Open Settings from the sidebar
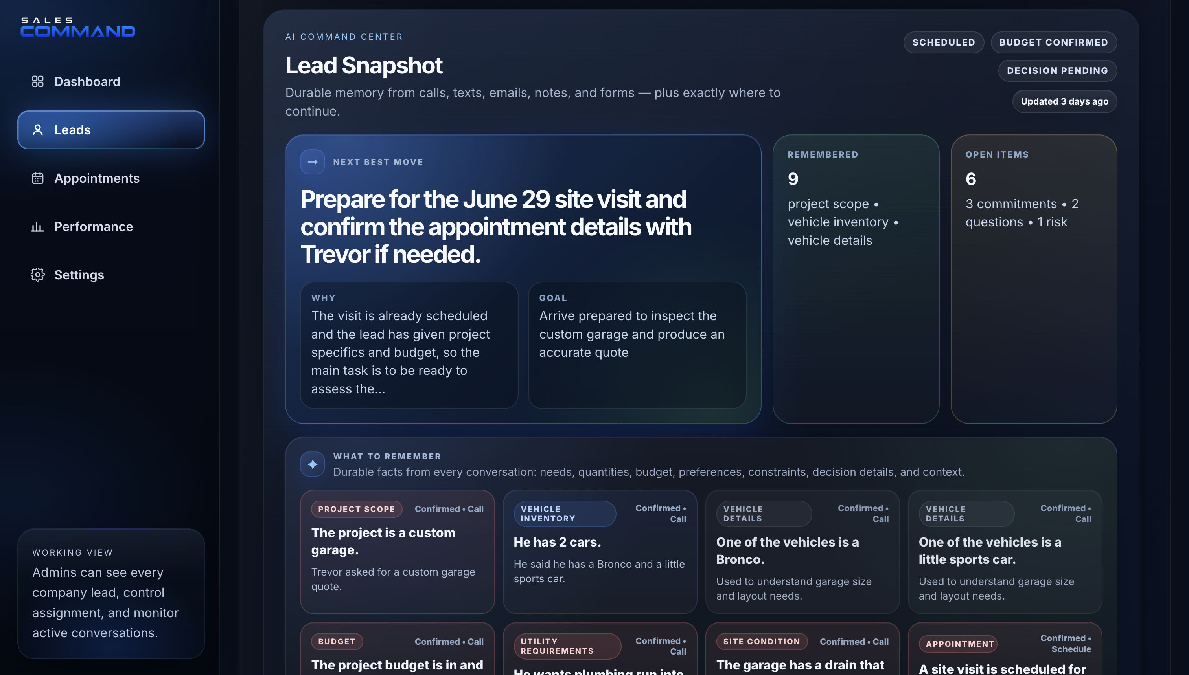The image size is (1189, 675). pos(111,275)
